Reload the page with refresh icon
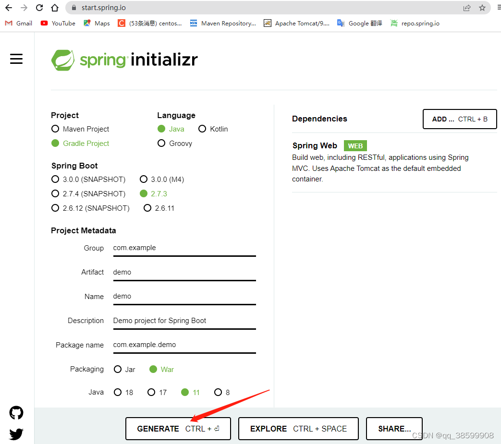 [39, 8]
